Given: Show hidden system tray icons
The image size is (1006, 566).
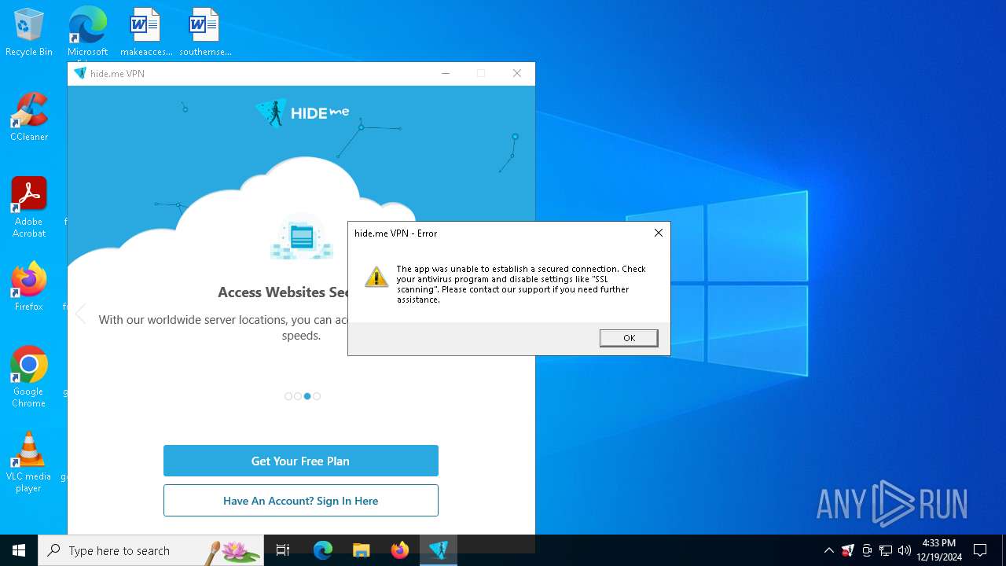Looking at the screenshot, I should [828, 550].
